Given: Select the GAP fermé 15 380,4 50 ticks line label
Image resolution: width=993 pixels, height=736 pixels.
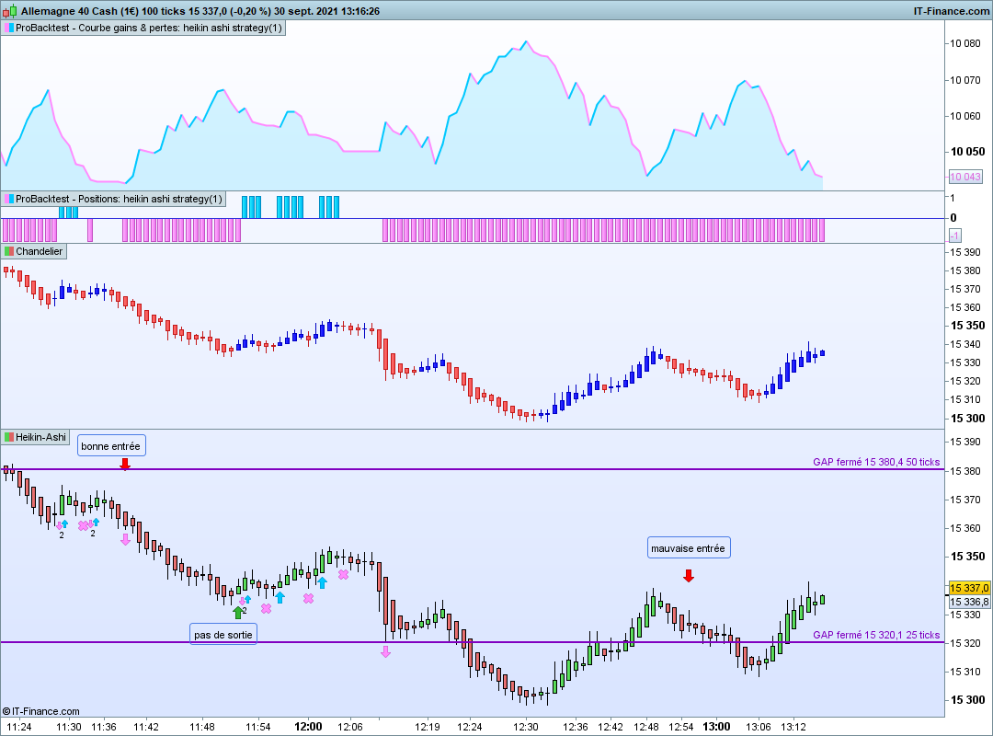Looking at the screenshot, I should (876, 462).
